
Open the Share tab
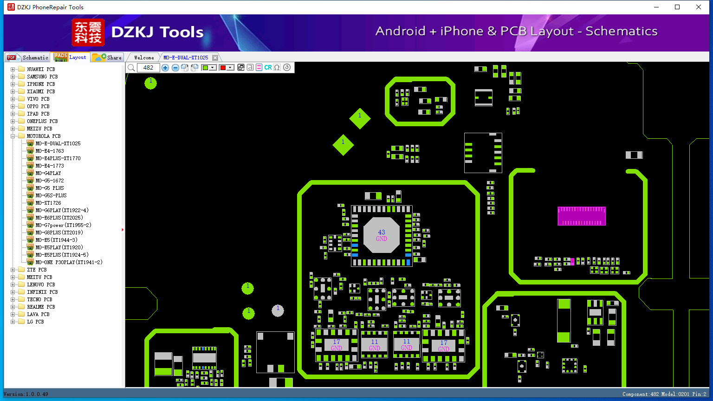[x=107, y=58]
